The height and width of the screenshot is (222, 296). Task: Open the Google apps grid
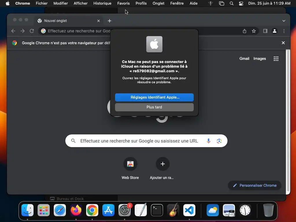pos(276,59)
